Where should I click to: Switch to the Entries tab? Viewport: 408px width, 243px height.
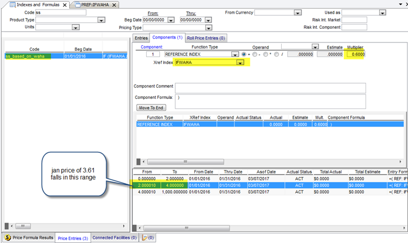(141, 38)
